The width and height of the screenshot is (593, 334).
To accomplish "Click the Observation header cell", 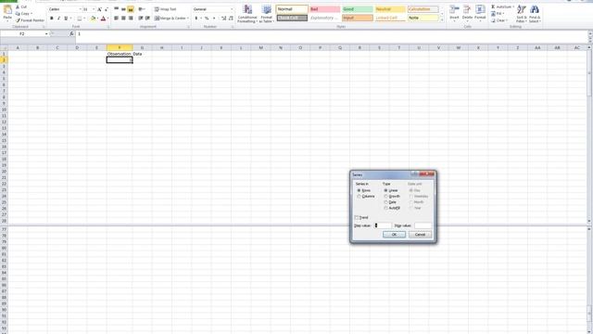I will point(120,54).
